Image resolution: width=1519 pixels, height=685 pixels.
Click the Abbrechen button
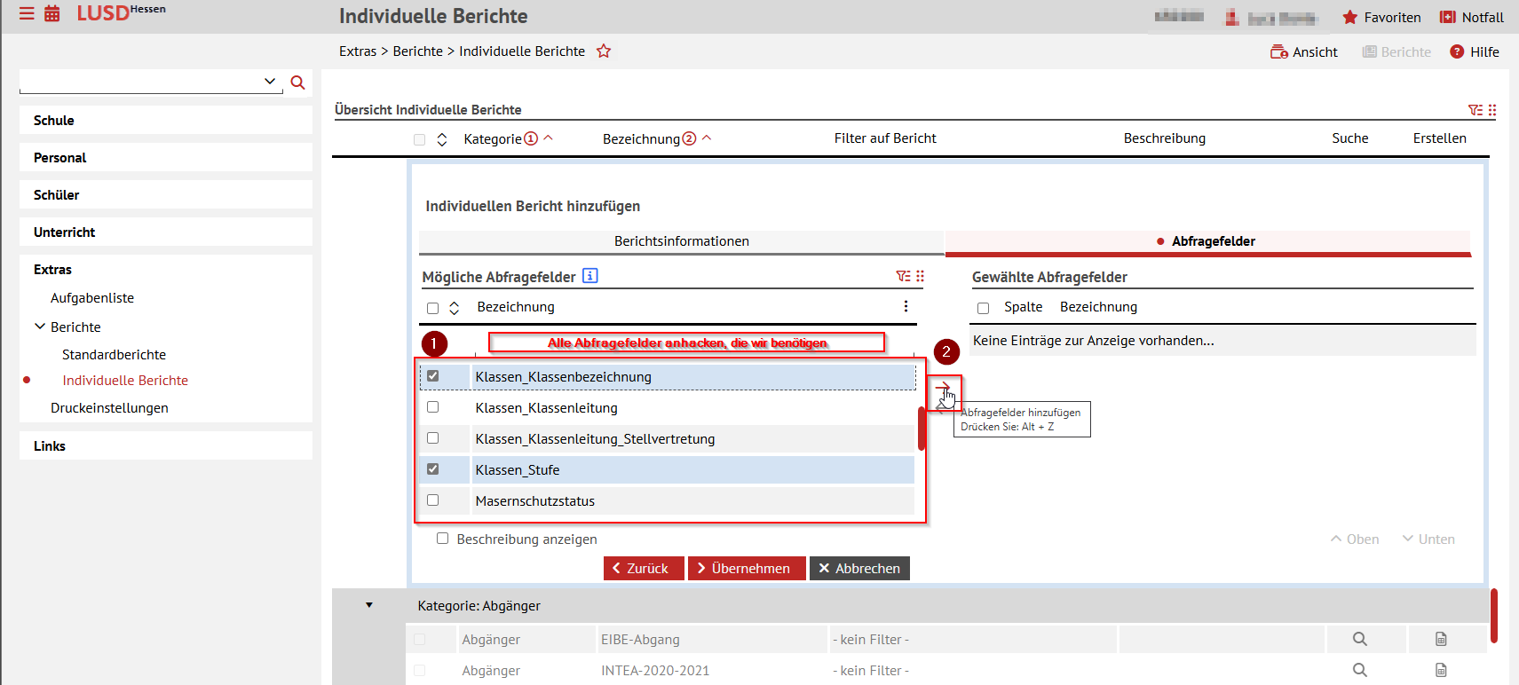tap(859, 569)
